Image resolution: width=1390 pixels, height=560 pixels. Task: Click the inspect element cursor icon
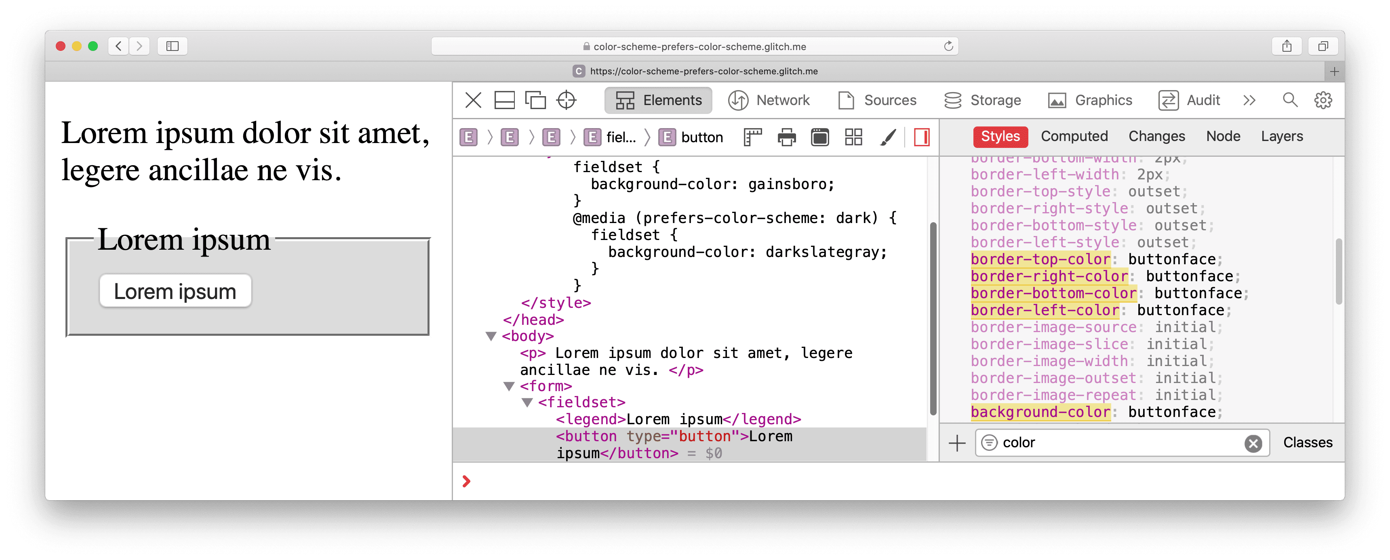pos(567,100)
